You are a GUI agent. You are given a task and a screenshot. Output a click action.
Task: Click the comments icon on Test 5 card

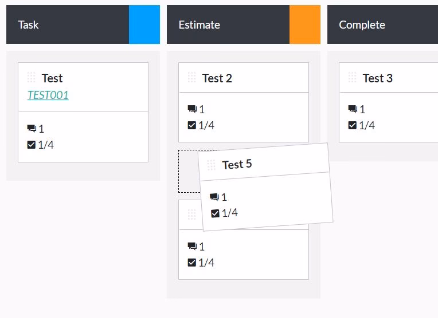click(214, 197)
